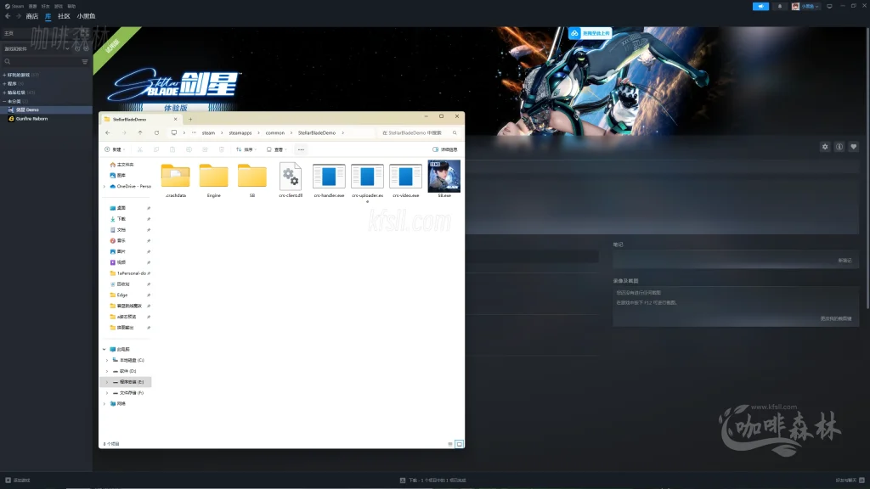Show game info in Steam library page
This screenshot has width=870, height=489.
click(x=839, y=147)
